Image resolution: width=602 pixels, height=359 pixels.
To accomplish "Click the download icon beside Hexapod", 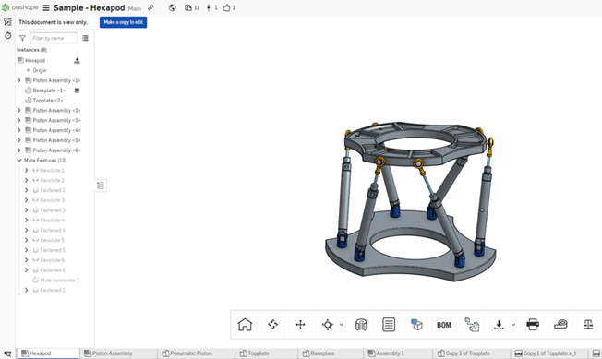I will tap(77, 61).
